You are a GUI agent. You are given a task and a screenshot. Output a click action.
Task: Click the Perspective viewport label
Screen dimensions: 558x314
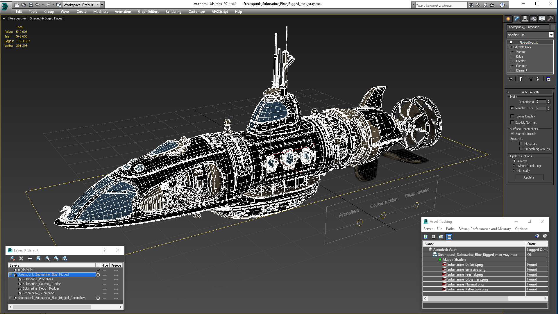(18, 18)
